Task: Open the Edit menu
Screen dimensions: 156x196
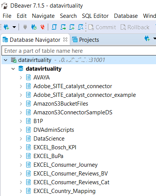Action: 22,16
